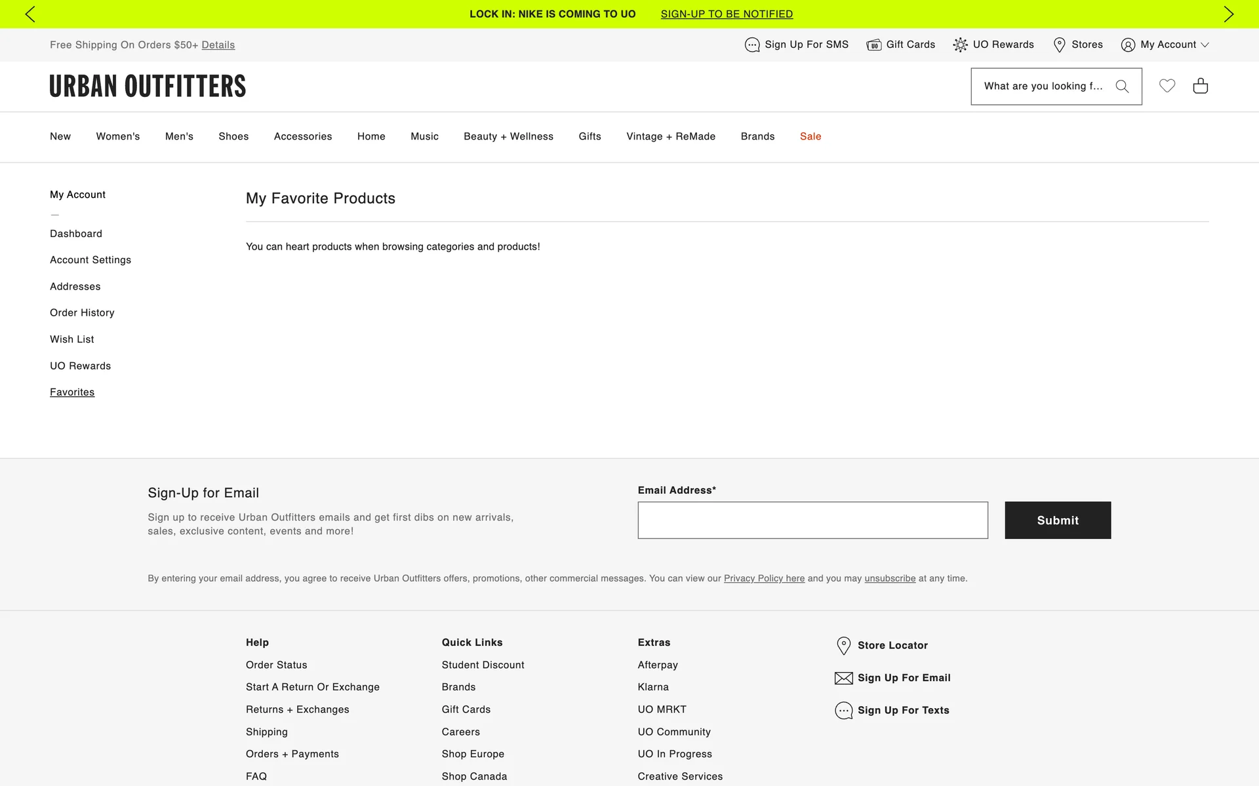
Task: Click the Sign Up For SMS chat icon
Action: tap(752, 45)
